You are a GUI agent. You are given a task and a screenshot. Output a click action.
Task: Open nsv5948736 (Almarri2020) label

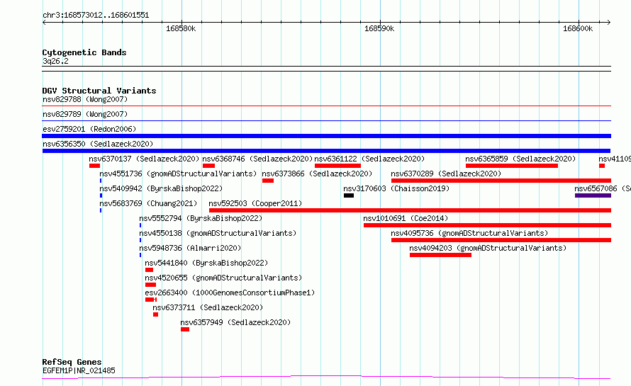pos(190,248)
